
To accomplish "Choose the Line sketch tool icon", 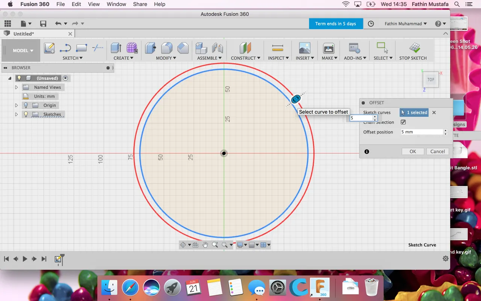I will (65, 48).
